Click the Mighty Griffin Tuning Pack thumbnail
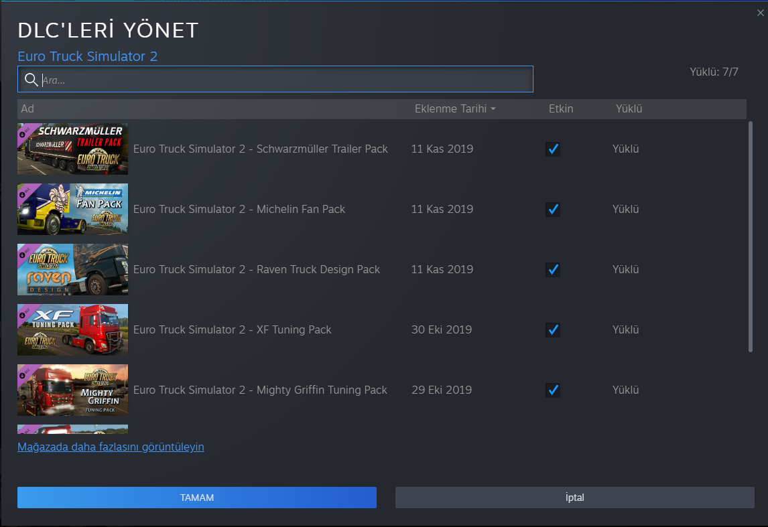Image resolution: width=768 pixels, height=527 pixels. [x=72, y=390]
